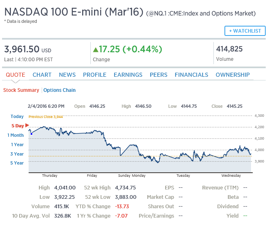The image size is (269, 227).
Task: Select the Stock Summary sub-tab
Action: (21, 90)
